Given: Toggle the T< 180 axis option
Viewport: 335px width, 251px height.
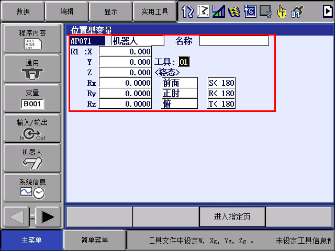Looking at the screenshot, I should coord(221,104).
